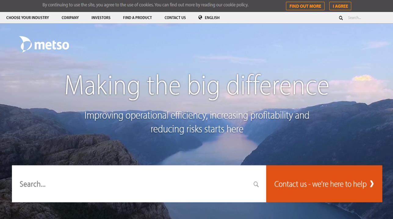Expand the Choose Your Industry menu
The height and width of the screenshot is (219, 393).
tap(27, 18)
